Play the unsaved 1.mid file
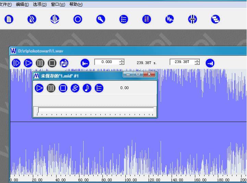Image resolution: width=247 pixels, height=183 pixels. (39, 88)
